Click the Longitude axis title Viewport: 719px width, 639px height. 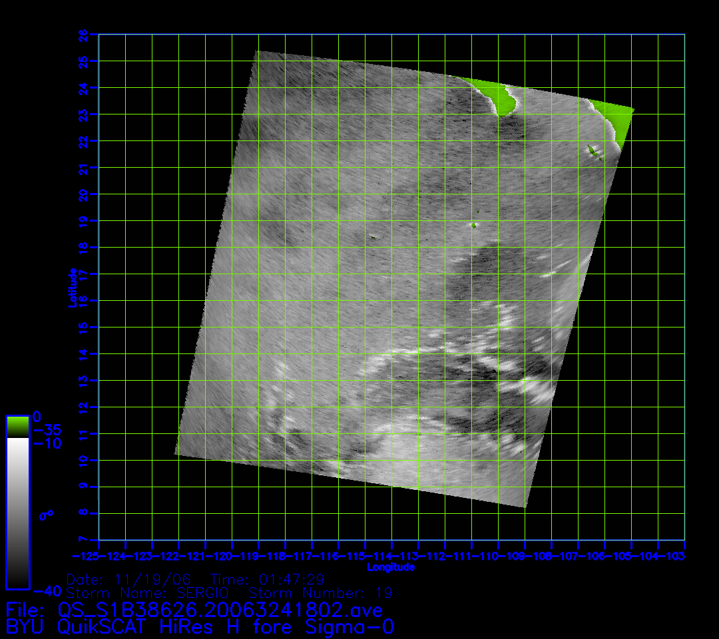point(391,567)
